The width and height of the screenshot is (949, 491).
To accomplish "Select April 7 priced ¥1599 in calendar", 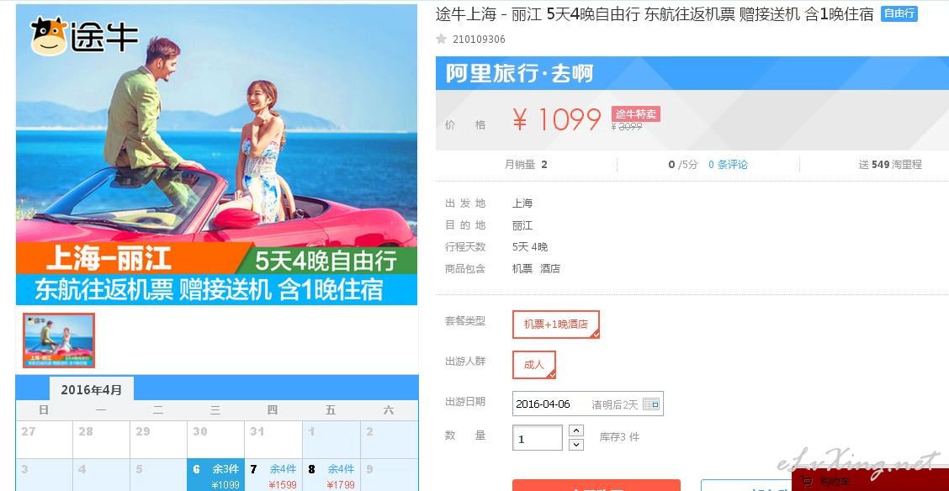I will tap(273, 476).
